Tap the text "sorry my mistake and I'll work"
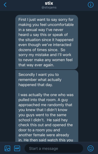The width and height of the screenshot is (98, 154). click(x=45, y=55)
